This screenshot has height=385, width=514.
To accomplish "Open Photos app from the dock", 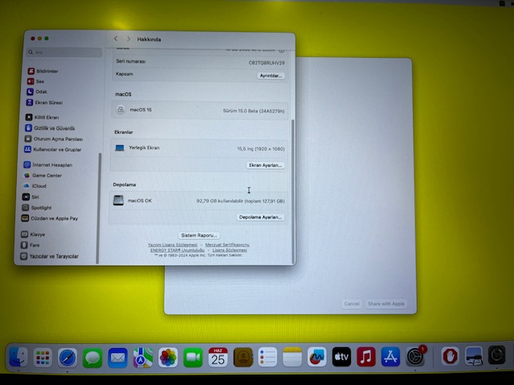I will coord(168,357).
